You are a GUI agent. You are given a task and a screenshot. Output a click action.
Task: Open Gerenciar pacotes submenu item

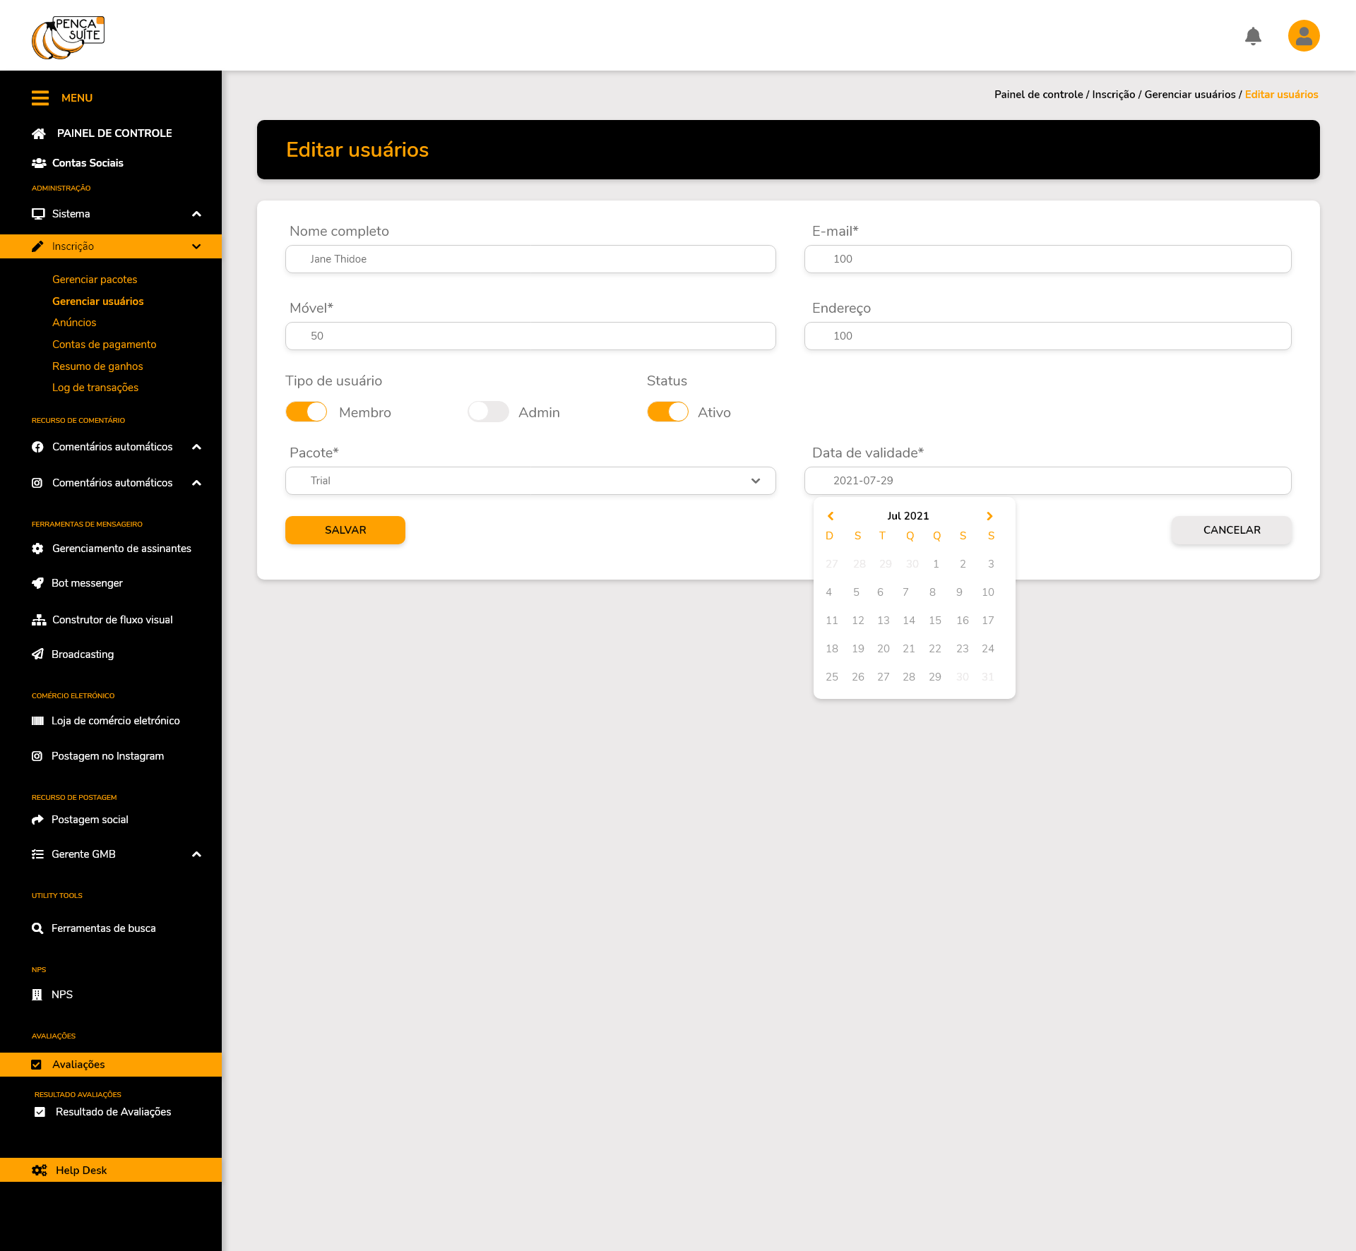(x=95, y=280)
